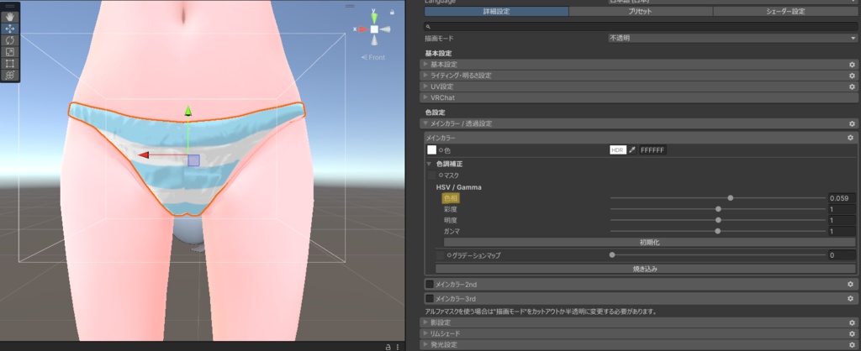Toggle the scene gizmo rotation lock
Screen dimensions: 861x351
[x=392, y=12]
